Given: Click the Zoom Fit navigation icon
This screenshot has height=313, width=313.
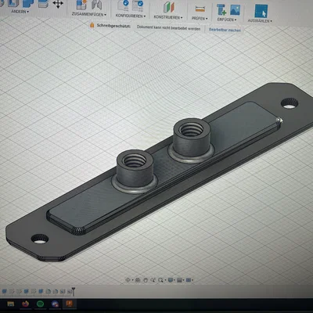Looking at the screenshot, I should click(x=153, y=280).
